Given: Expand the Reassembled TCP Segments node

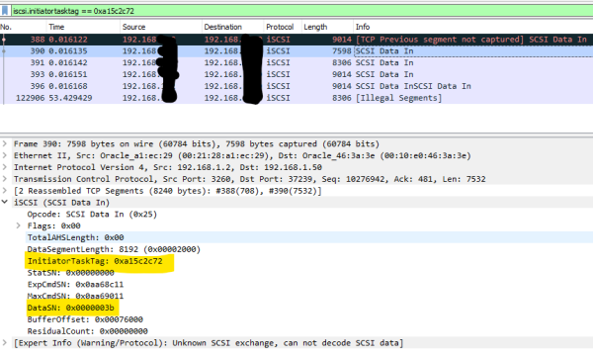Looking at the screenshot, I should coord(5,191).
